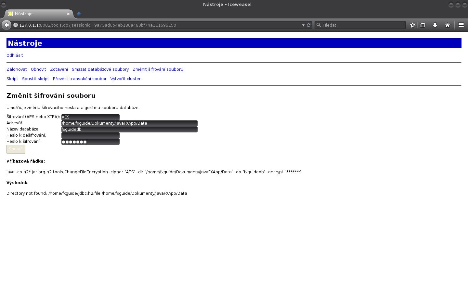Click the site identity icon in address bar
Viewport: 468px width, 284px height.
(15, 25)
